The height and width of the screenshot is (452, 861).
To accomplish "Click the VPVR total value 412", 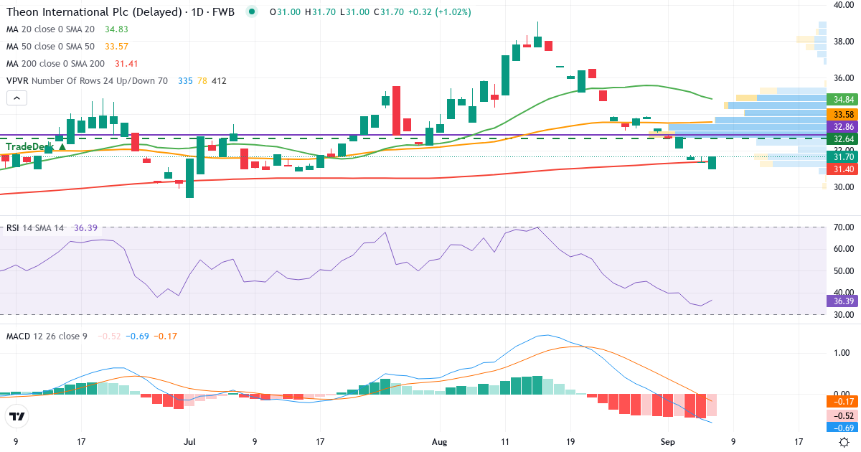I will 219,81.
